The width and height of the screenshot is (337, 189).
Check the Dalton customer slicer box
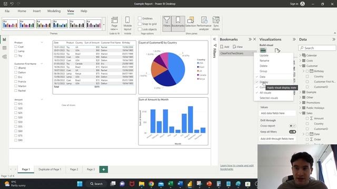click(16, 72)
